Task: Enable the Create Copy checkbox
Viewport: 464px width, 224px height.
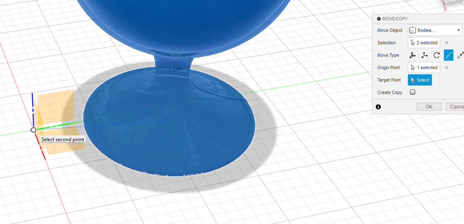Action: 413,92
